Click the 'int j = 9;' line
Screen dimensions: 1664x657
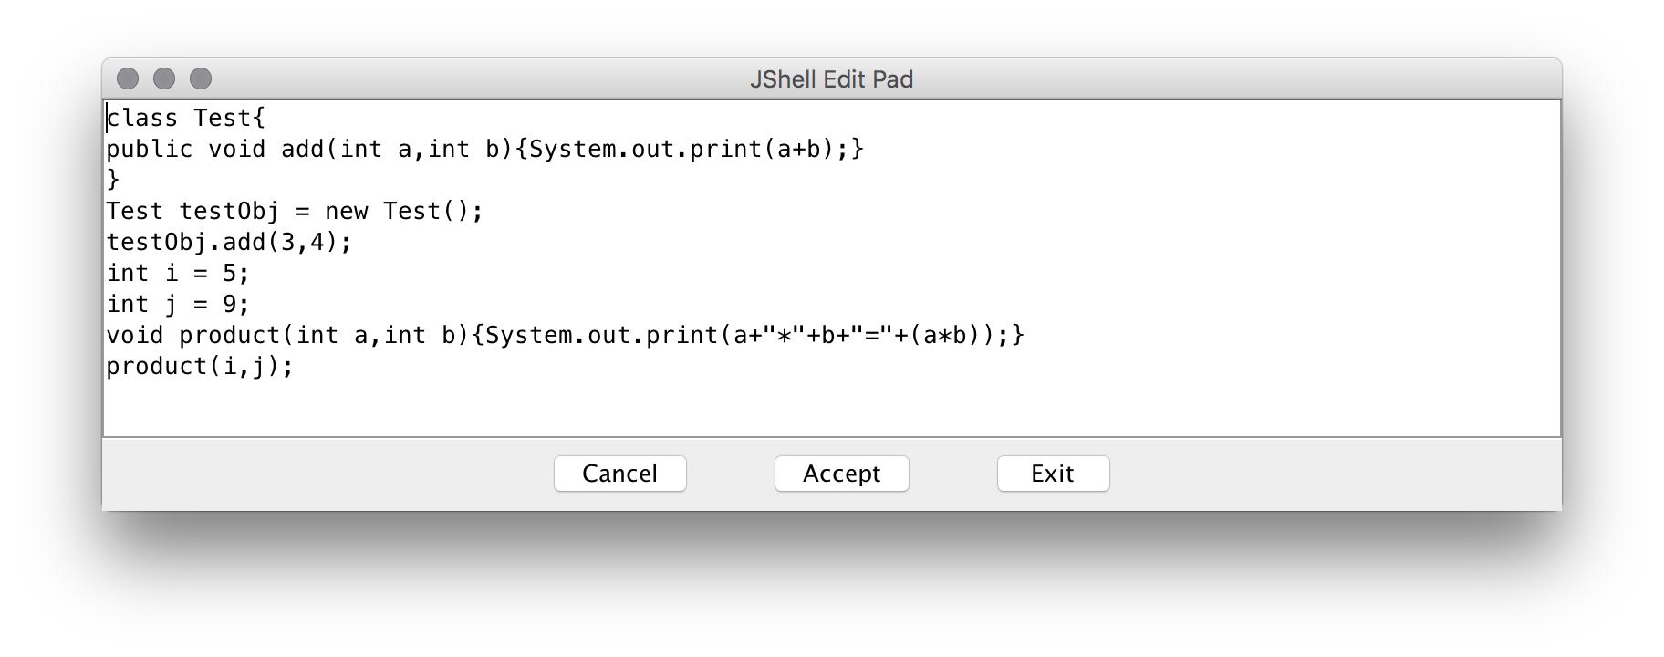click(x=178, y=305)
